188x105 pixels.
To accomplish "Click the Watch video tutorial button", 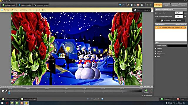I will click(x=142, y=10).
